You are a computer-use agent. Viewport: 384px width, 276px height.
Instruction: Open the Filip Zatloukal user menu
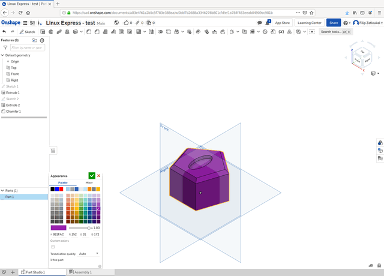coord(368,23)
